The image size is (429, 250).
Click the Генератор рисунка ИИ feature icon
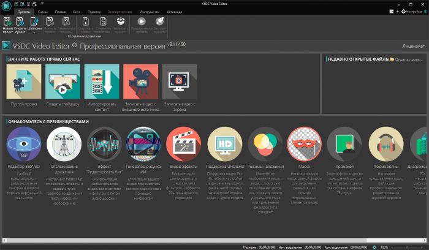click(x=143, y=144)
